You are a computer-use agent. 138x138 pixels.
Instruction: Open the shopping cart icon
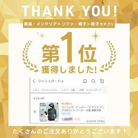102,81
